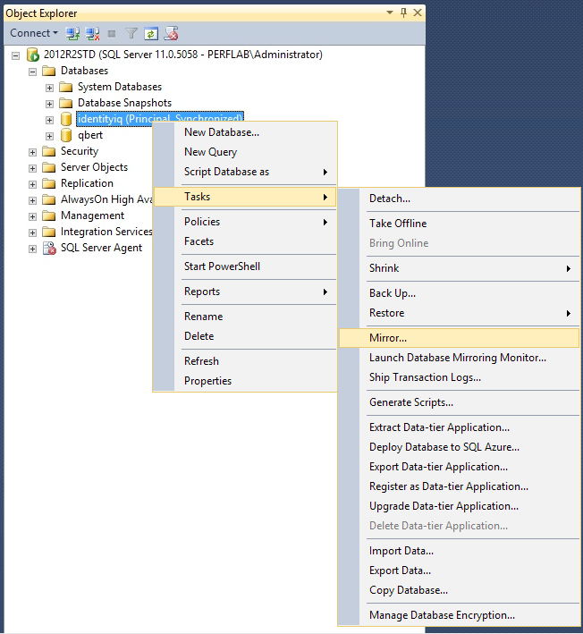The height and width of the screenshot is (634, 583).
Task: Click the 2012R2STD server icon
Action: tap(33, 55)
